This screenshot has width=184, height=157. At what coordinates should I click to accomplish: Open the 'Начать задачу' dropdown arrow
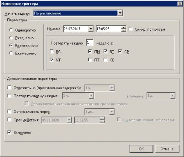click(120, 13)
